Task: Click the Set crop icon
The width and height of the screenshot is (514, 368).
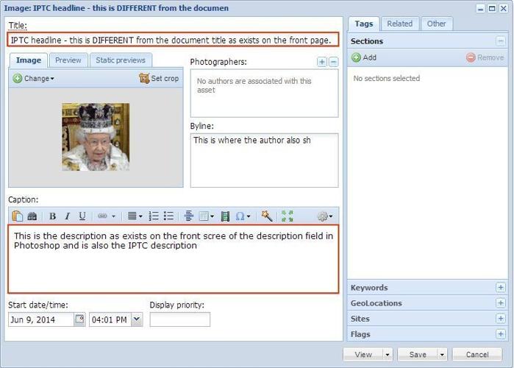Action: (x=144, y=78)
